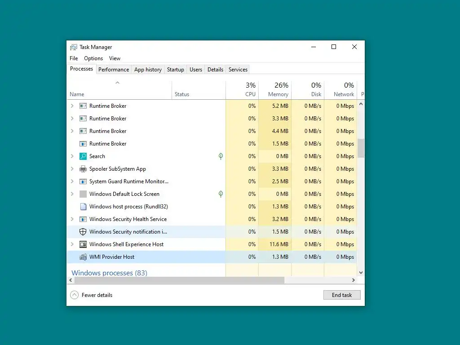
Task: Click the horizontal scrollbar thumb
Action: click(x=179, y=280)
